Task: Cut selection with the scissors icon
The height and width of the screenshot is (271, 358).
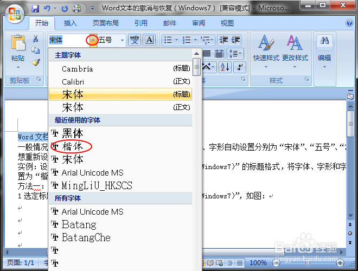Action: (x=36, y=38)
